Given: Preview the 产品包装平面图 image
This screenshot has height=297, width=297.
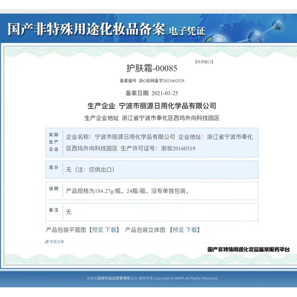Looking at the screenshot, I should click(98, 230).
